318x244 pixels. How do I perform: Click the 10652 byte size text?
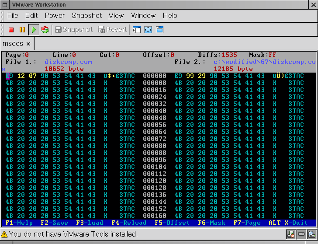click(64, 69)
